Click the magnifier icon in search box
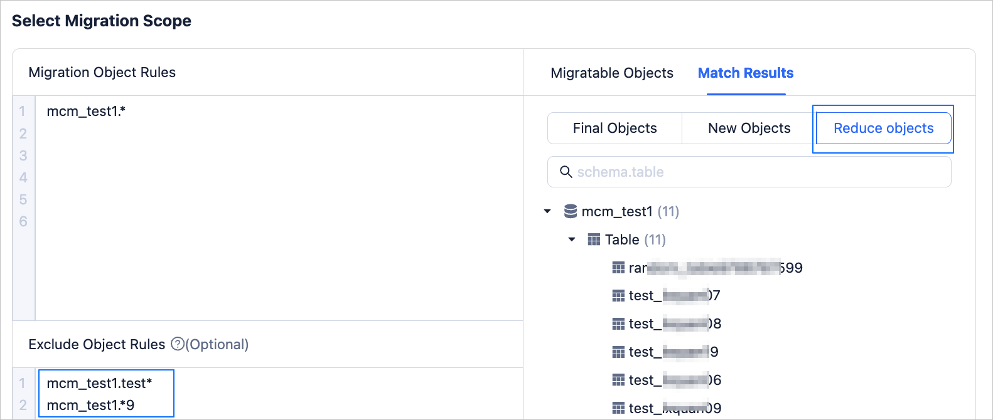 [566, 172]
